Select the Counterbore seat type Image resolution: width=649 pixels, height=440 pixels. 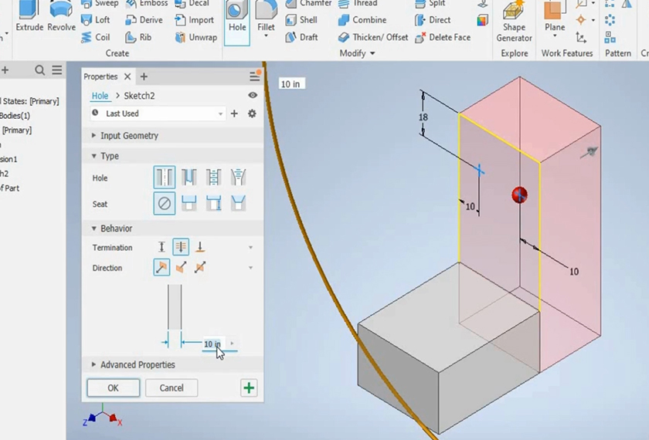click(189, 204)
